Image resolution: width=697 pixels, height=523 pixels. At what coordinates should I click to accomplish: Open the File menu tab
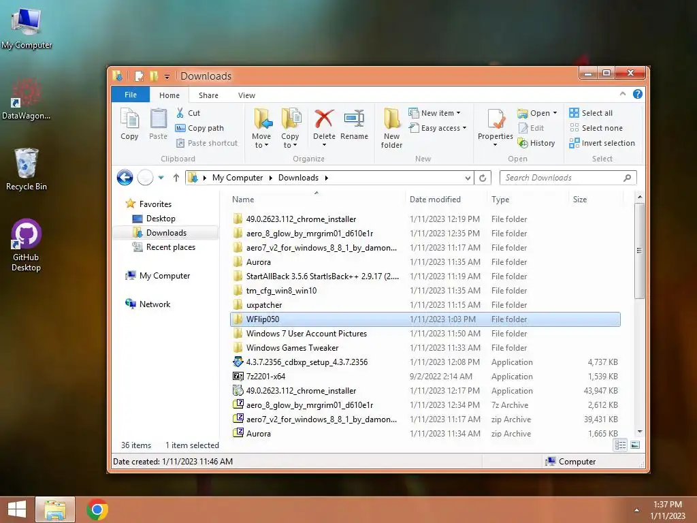click(131, 95)
